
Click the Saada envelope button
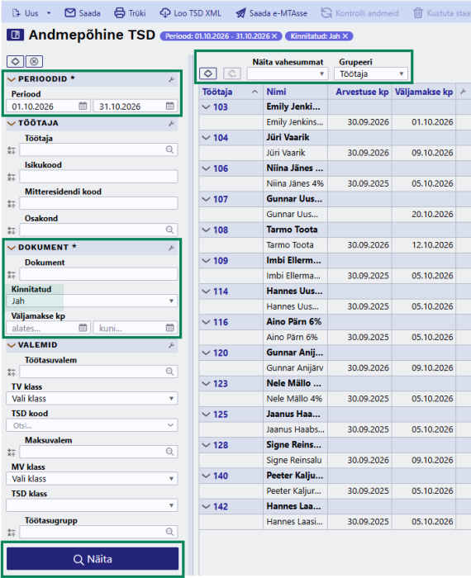83,13
